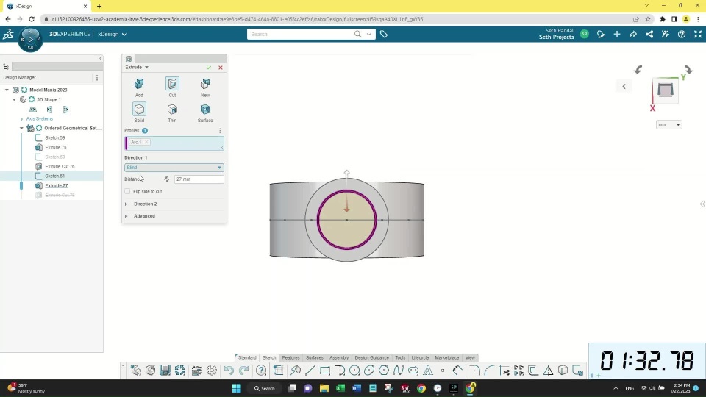706x397 pixels.
Task: Switch to the Standard toolbar tab
Action: pos(247,357)
